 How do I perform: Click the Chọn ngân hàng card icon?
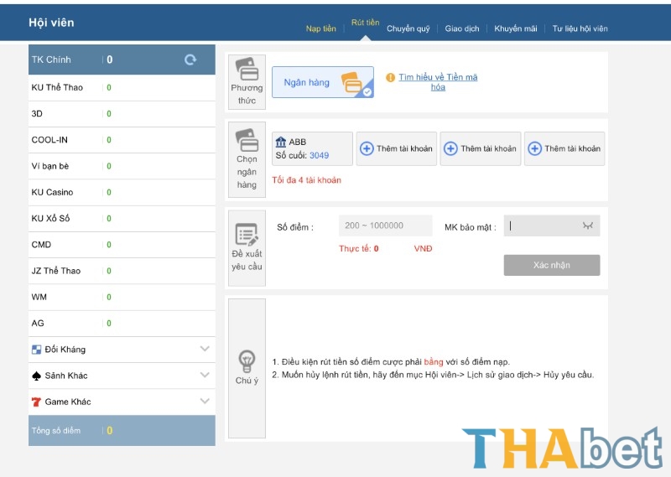pos(247,140)
